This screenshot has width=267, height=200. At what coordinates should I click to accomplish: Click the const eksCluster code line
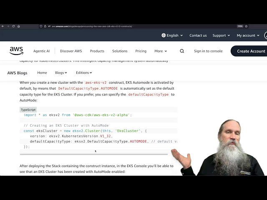pyautogui.click(x=85, y=131)
